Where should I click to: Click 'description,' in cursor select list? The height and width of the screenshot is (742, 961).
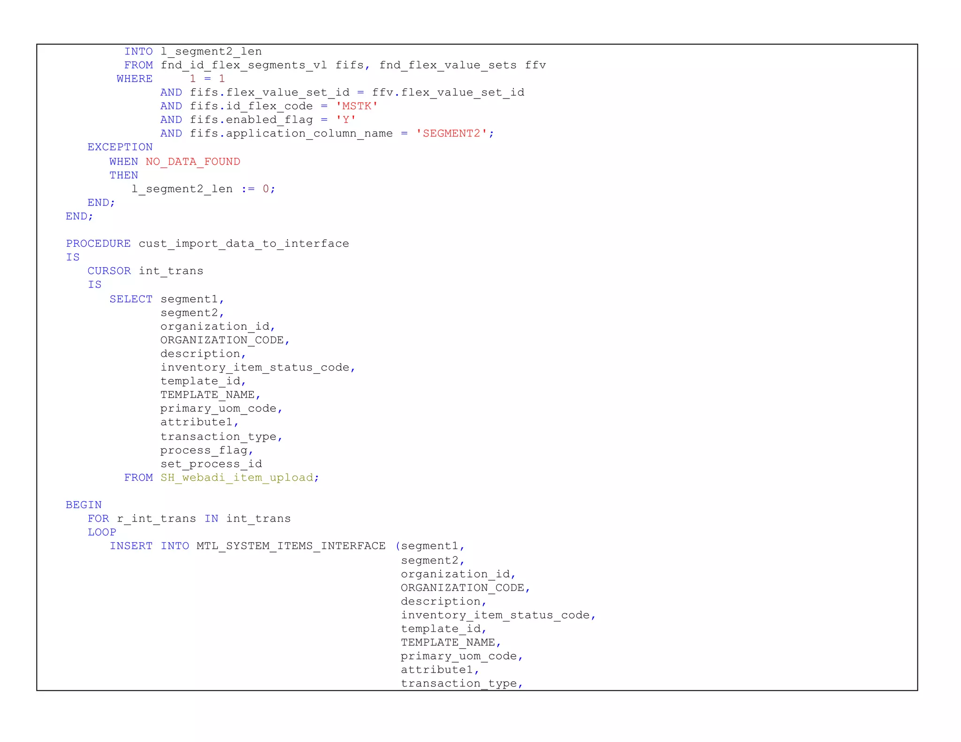tap(203, 354)
